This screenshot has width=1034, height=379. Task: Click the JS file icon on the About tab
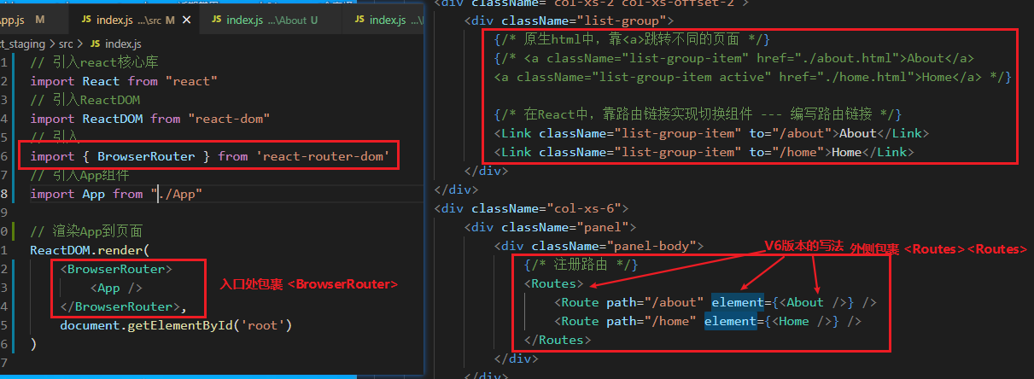point(217,19)
